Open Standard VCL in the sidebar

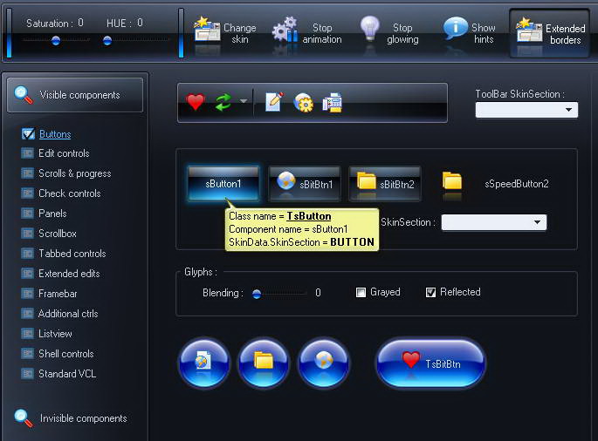(67, 374)
